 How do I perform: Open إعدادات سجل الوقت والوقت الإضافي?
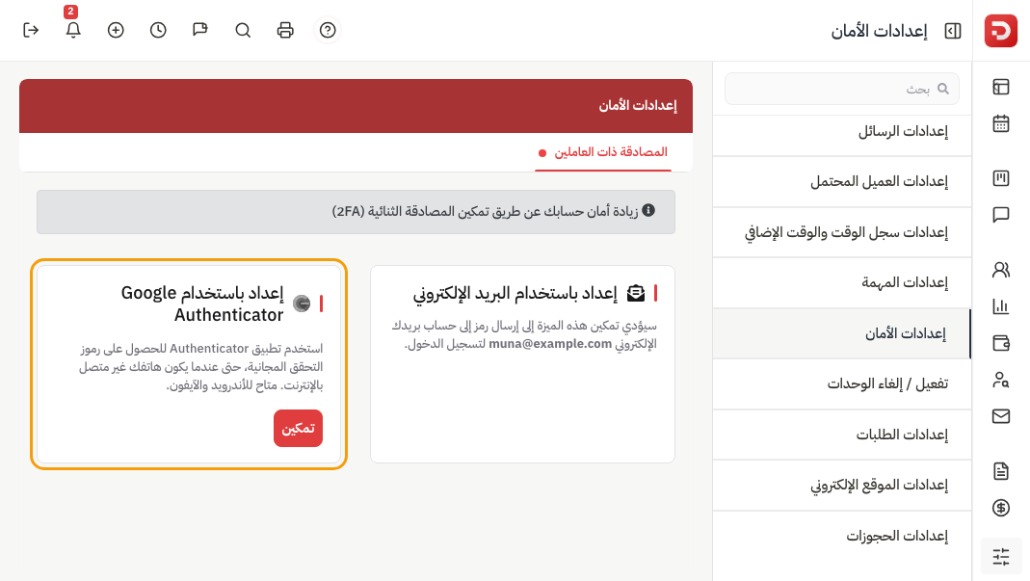[842, 232]
